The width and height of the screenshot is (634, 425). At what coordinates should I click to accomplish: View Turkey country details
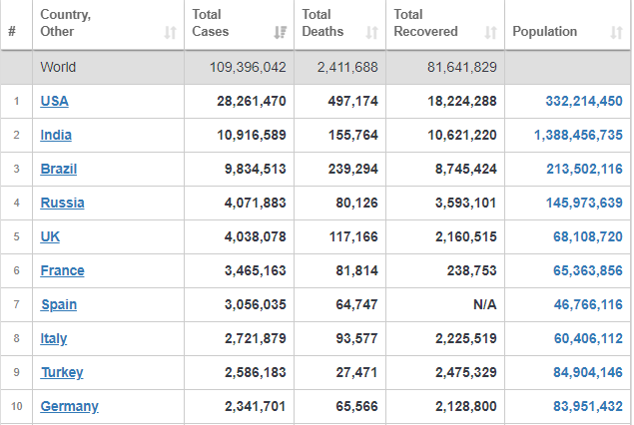tap(62, 372)
